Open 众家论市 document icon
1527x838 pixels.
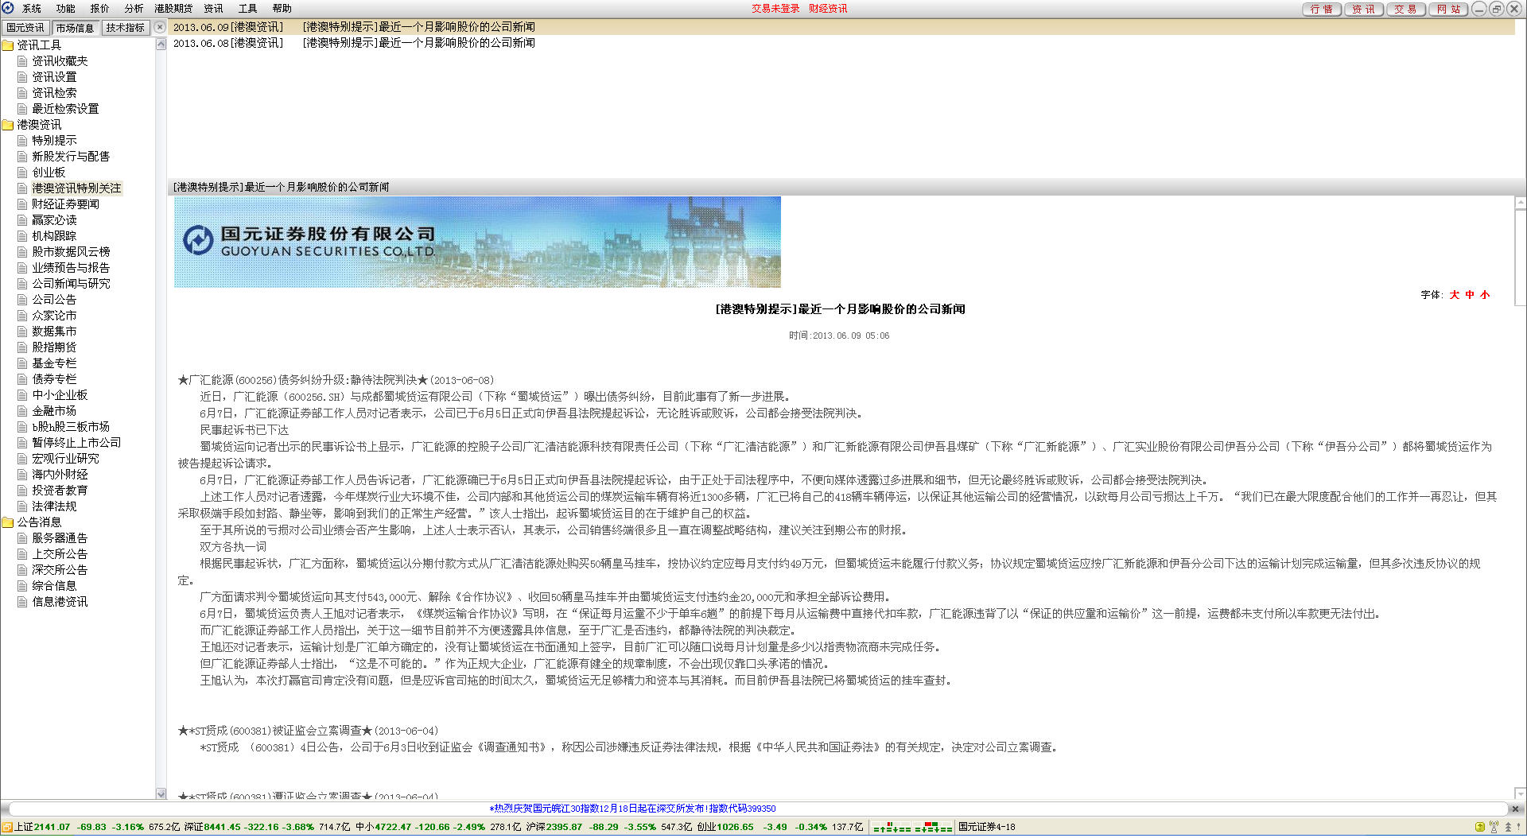tap(22, 316)
